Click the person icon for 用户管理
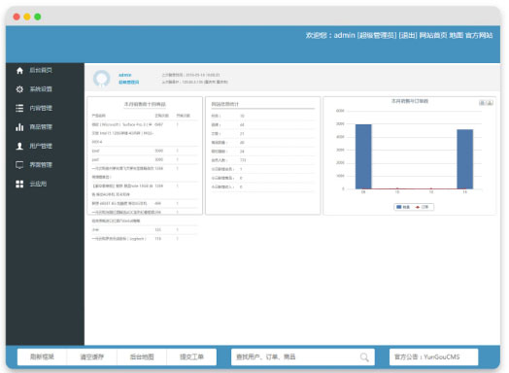 19,146
